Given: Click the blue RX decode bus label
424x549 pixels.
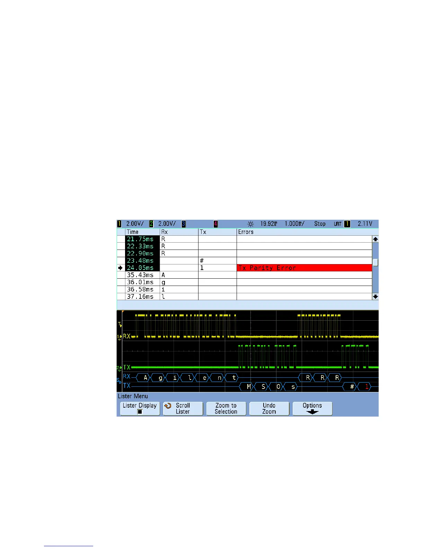Looking at the screenshot, I should click(x=127, y=376).
